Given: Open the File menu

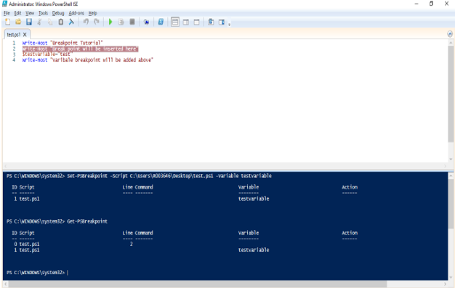Looking at the screenshot, I should pos(7,13).
